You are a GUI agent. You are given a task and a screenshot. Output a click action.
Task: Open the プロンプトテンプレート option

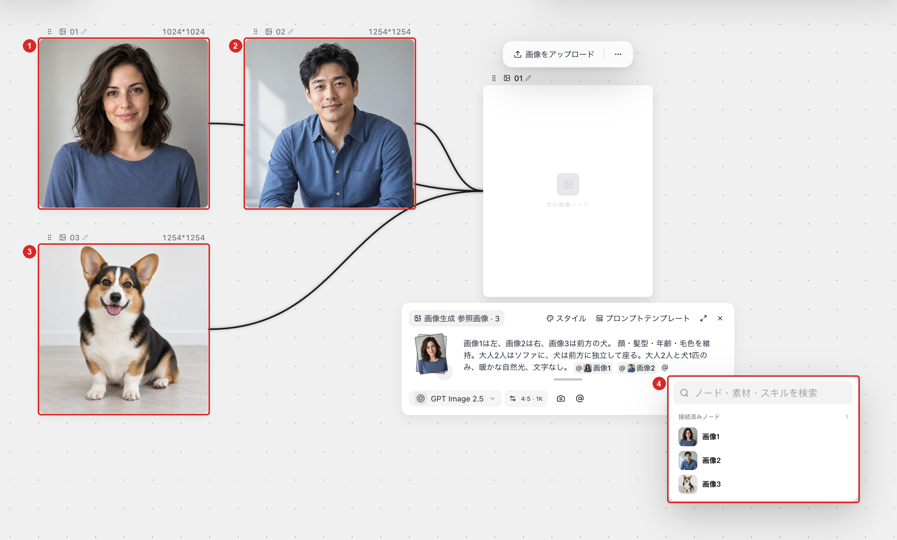click(x=643, y=319)
